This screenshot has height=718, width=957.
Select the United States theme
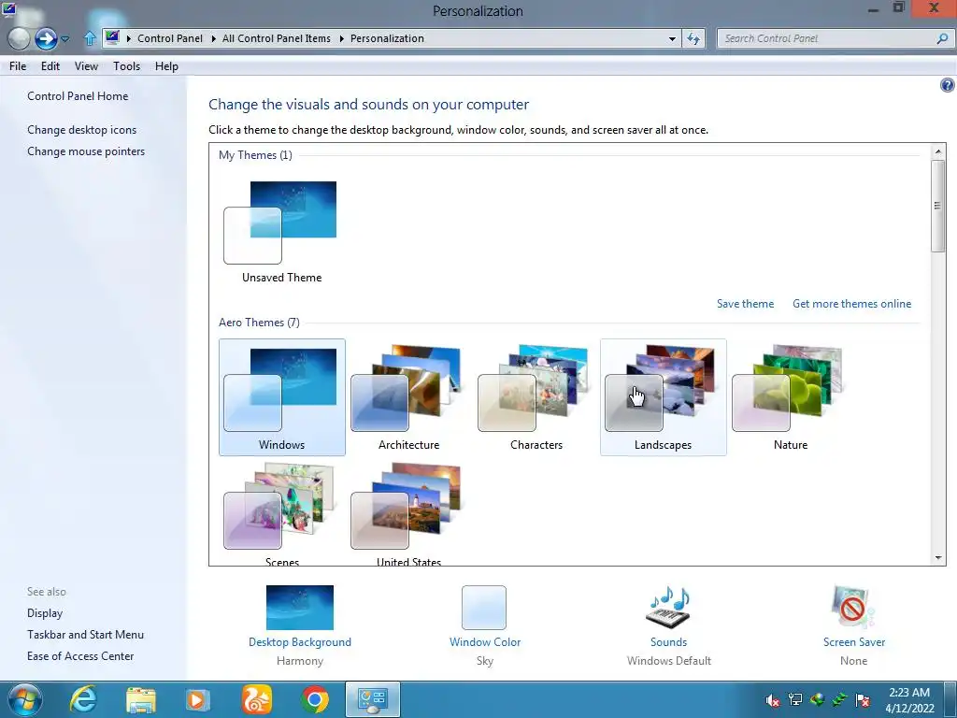coord(409,513)
